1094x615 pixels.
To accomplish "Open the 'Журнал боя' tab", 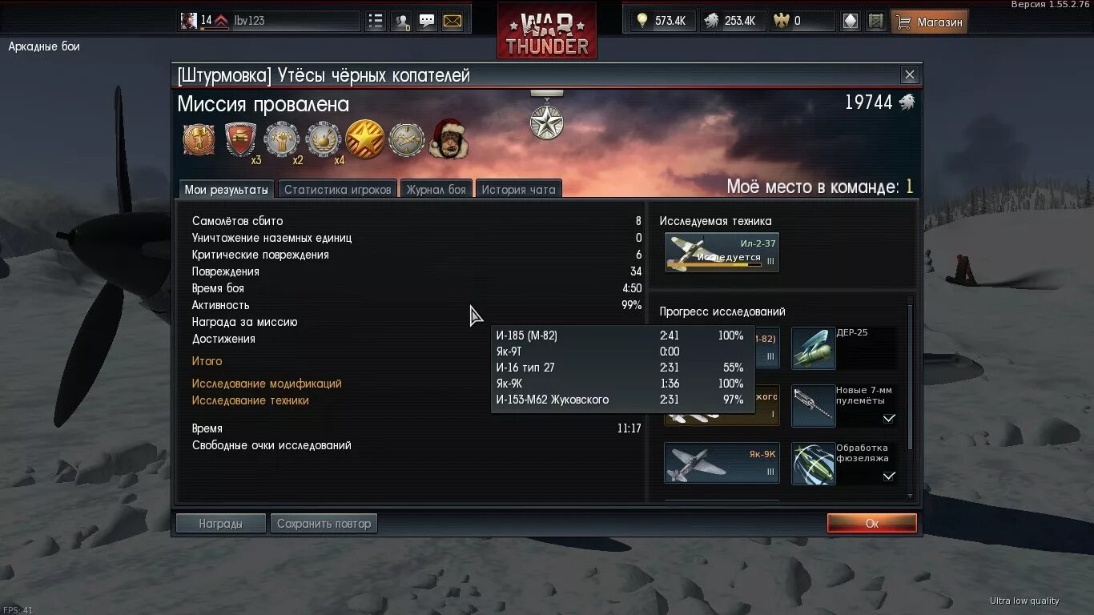I will pos(436,189).
